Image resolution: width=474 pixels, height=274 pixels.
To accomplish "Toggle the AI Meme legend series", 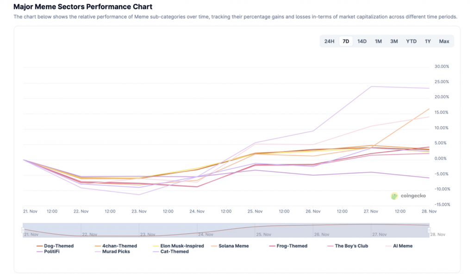I will (402, 246).
